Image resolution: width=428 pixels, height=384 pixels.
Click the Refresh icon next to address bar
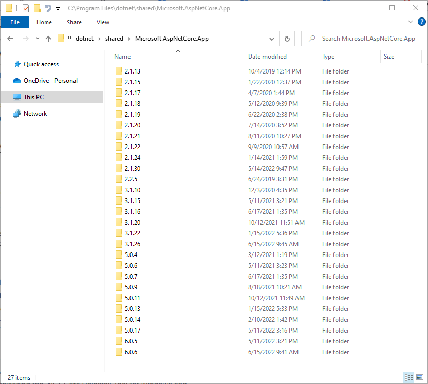click(x=287, y=39)
